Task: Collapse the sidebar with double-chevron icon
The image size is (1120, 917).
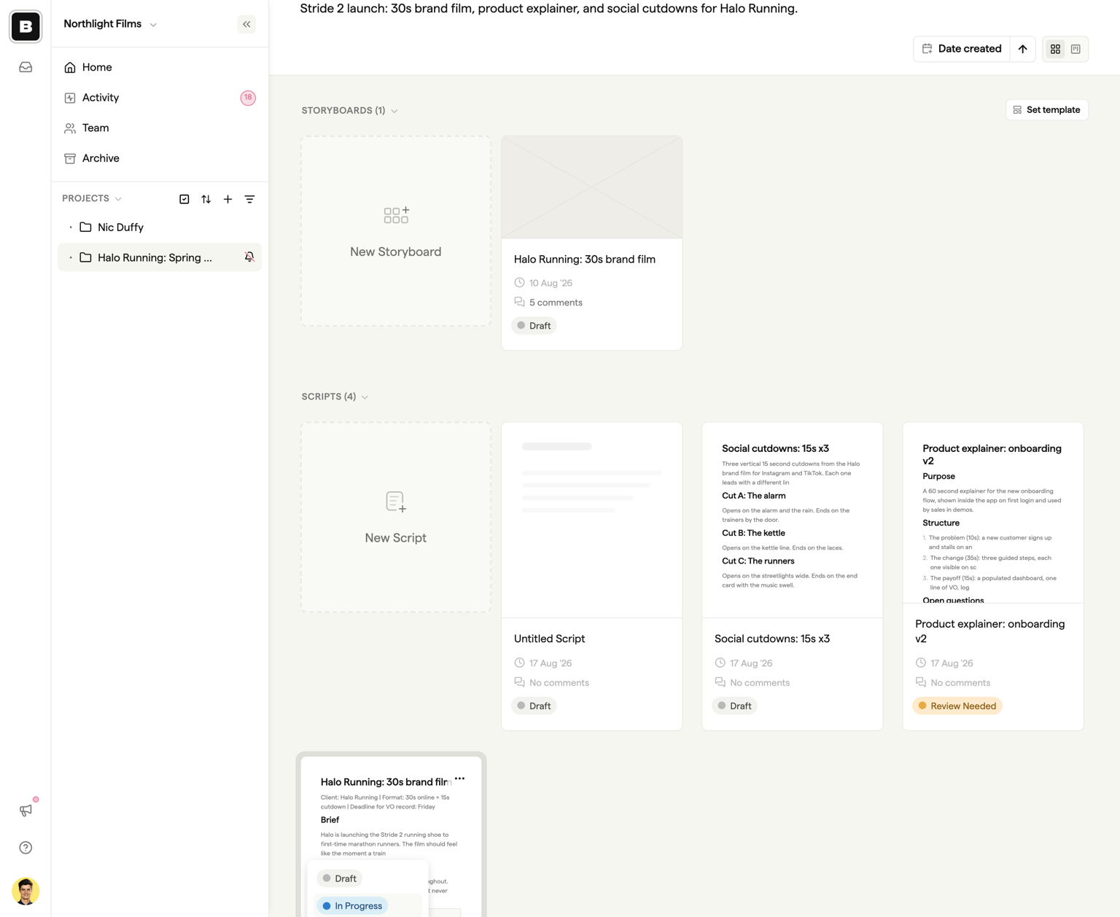Action: point(246,24)
